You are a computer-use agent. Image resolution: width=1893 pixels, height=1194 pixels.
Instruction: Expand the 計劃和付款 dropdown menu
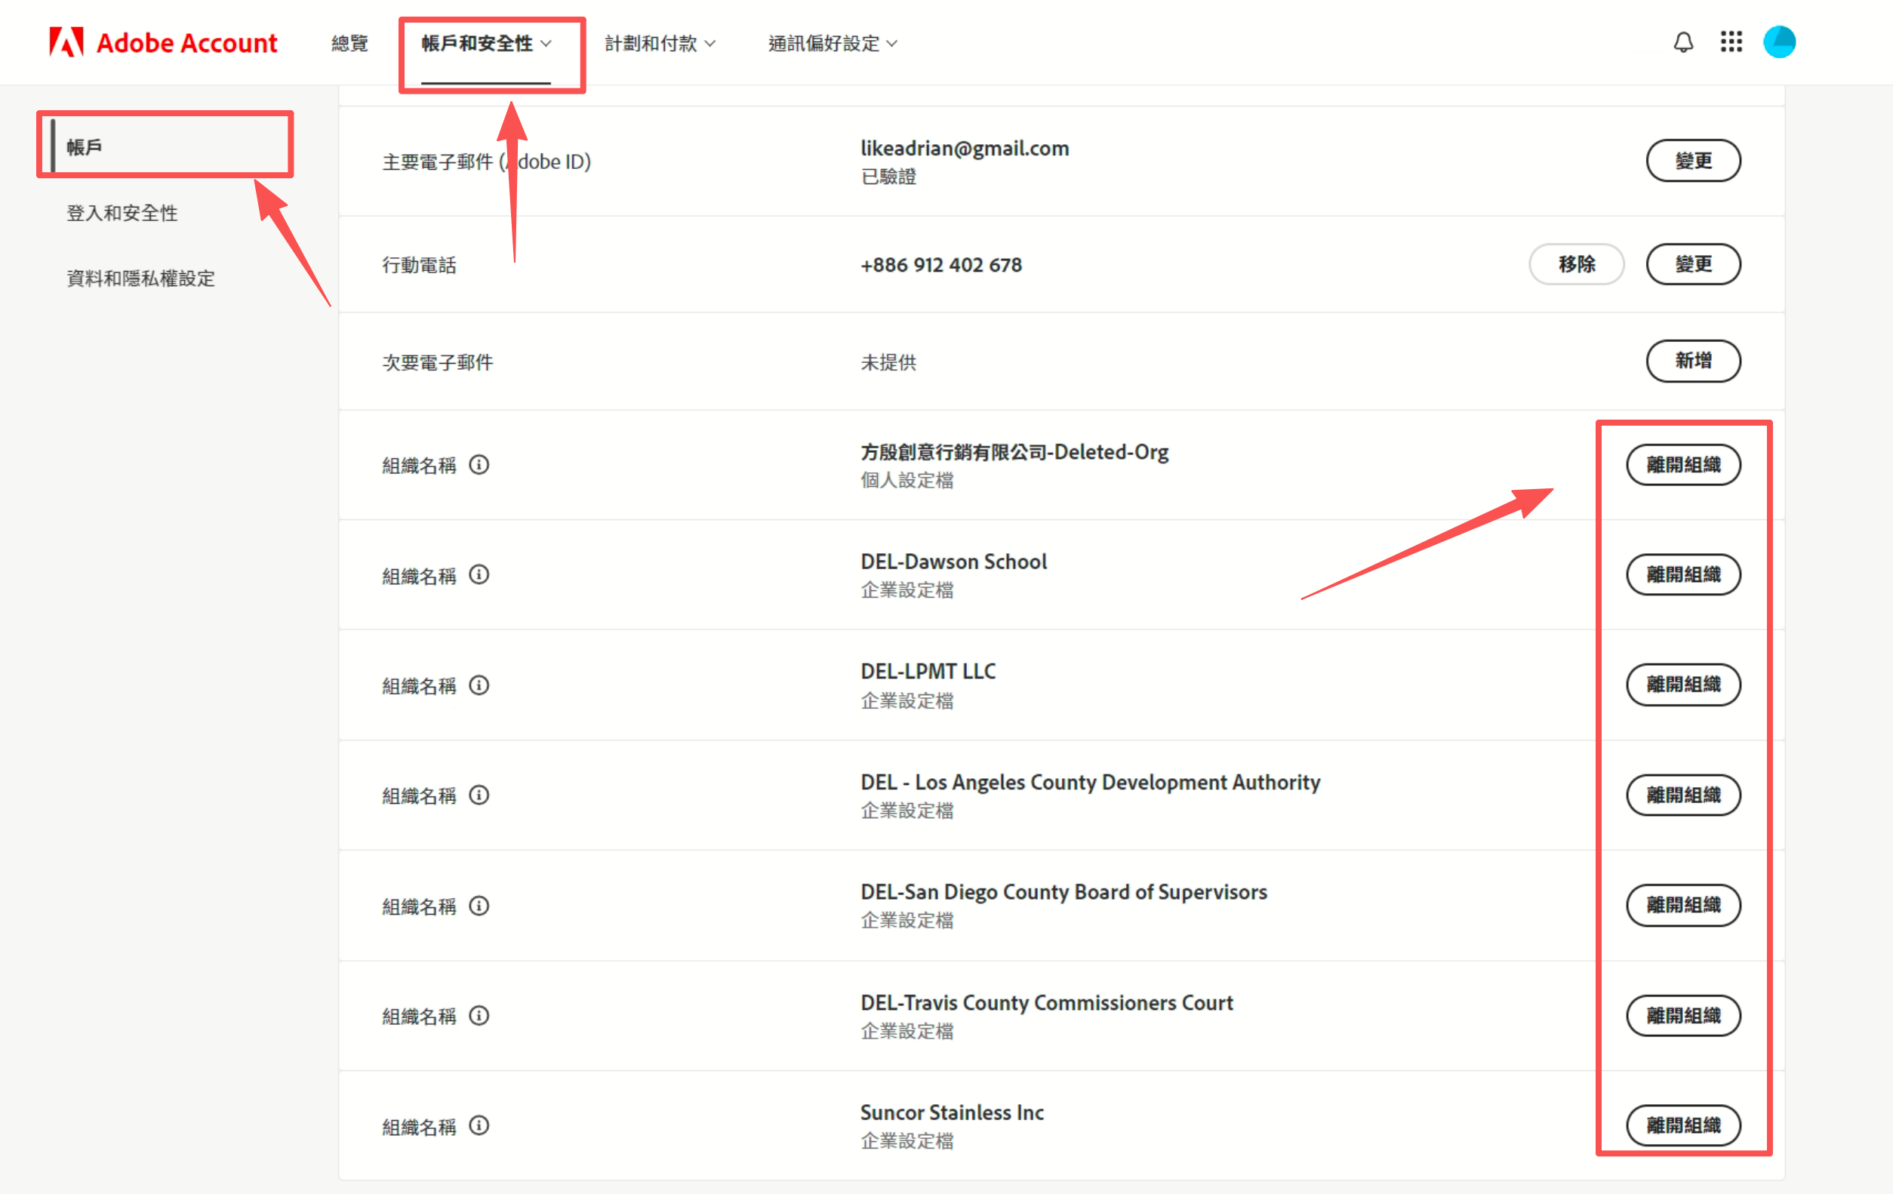[x=659, y=43]
